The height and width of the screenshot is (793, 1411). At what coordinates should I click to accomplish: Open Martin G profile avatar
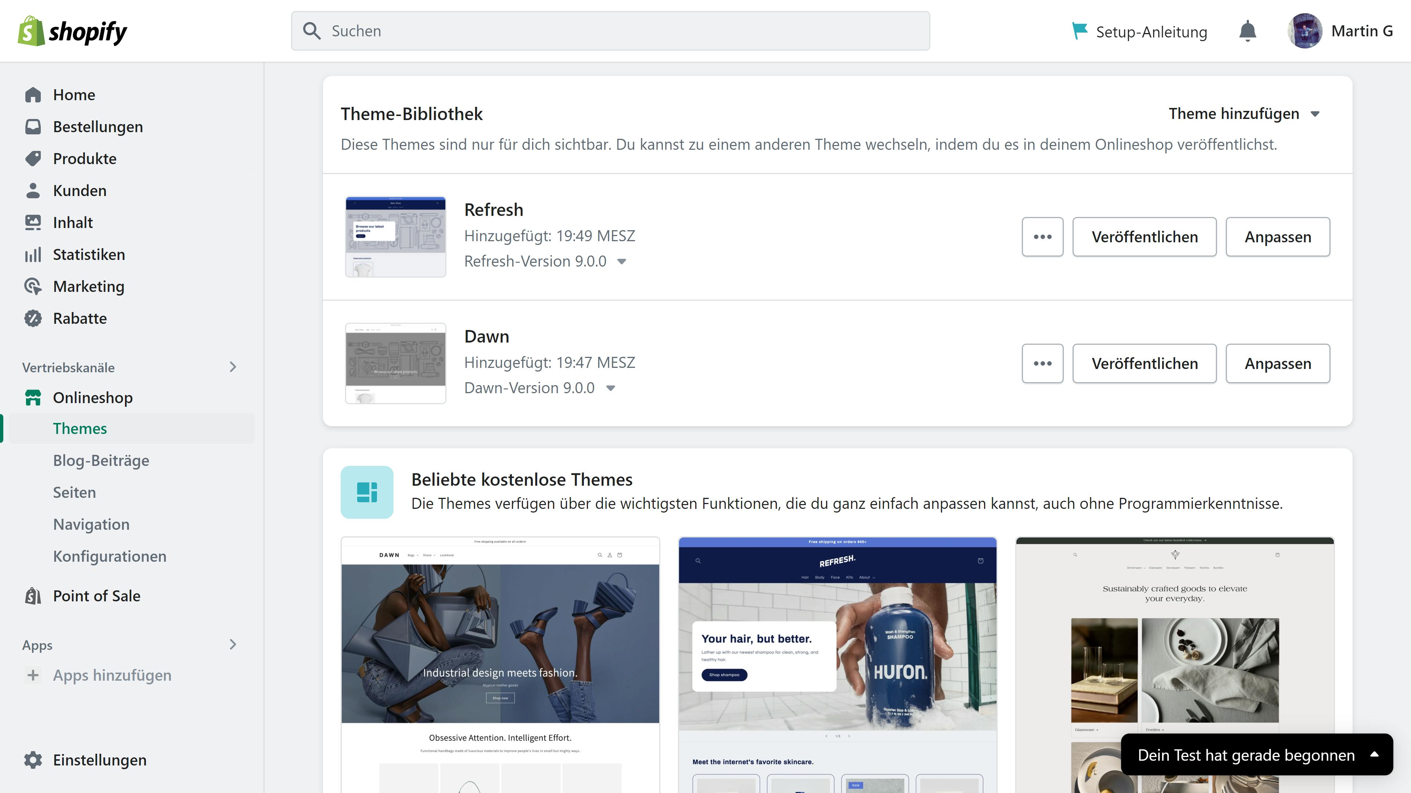(x=1304, y=31)
